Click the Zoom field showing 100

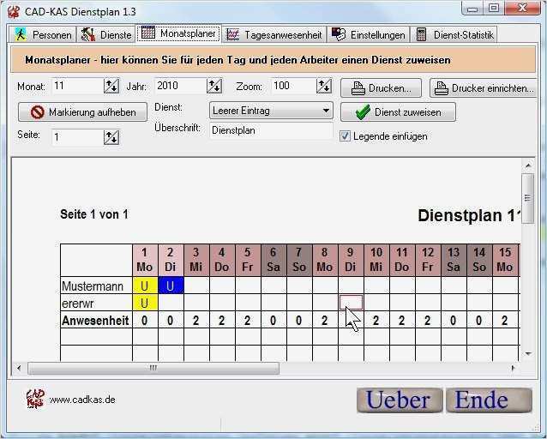click(294, 86)
